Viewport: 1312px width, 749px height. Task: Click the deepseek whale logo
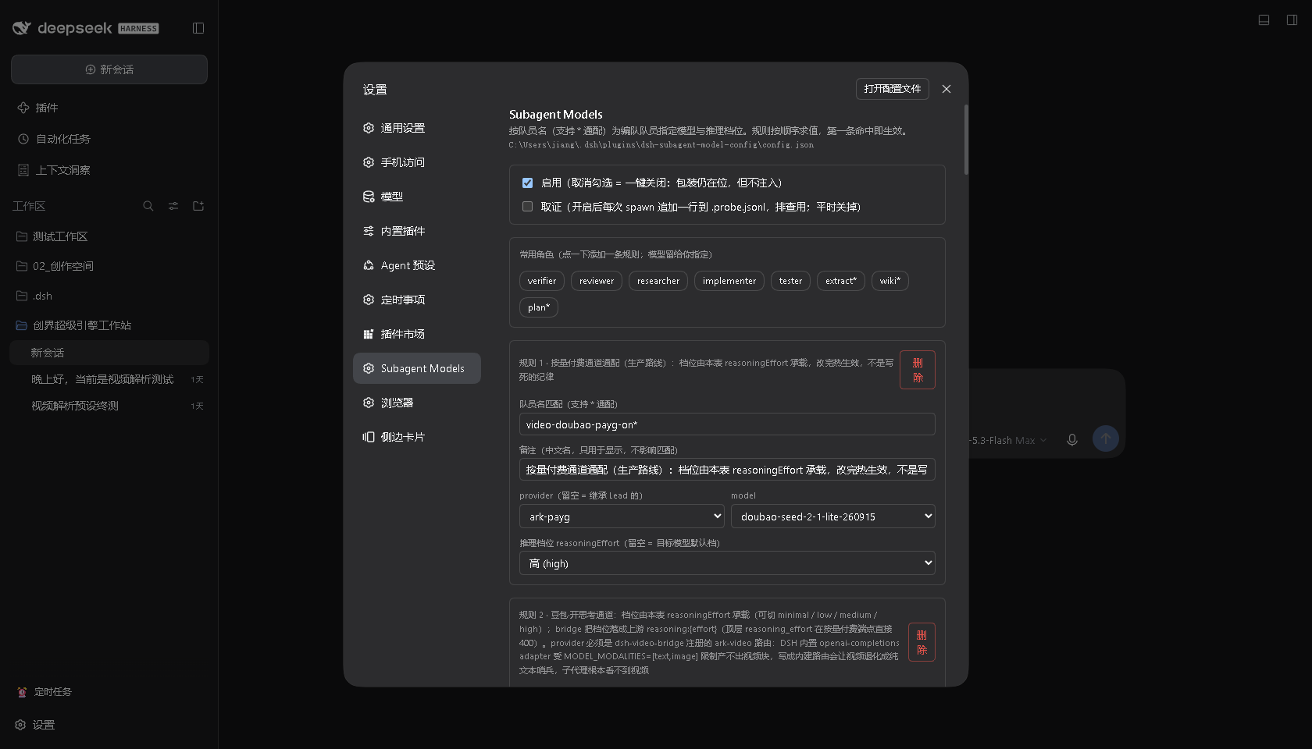22,28
